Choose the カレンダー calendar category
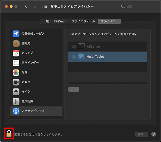161x142 pixels. pos(36,53)
